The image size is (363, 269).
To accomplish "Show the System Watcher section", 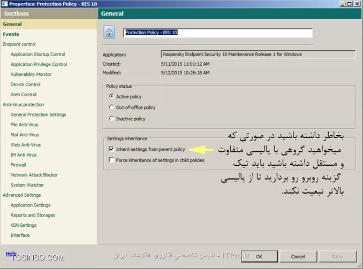I will [27, 185].
